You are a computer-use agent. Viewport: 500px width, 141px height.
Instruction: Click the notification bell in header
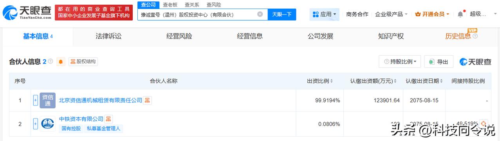tap(460, 14)
